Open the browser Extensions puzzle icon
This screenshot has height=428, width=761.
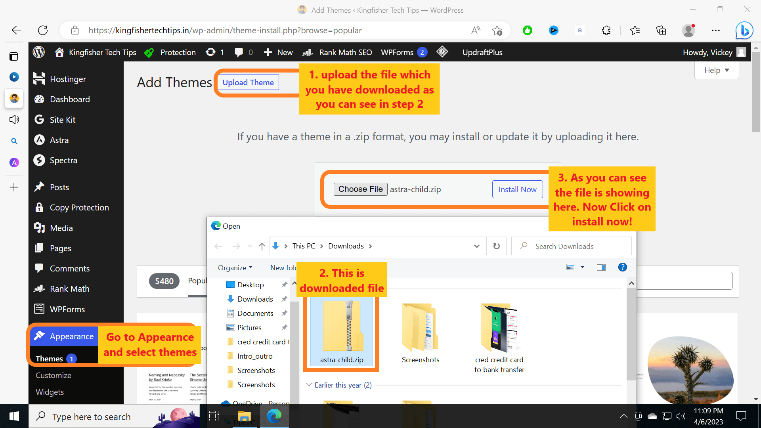tap(606, 30)
